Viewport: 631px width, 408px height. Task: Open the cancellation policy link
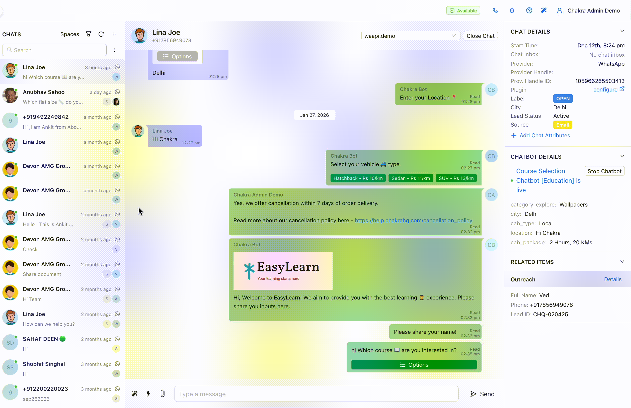(x=413, y=221)
